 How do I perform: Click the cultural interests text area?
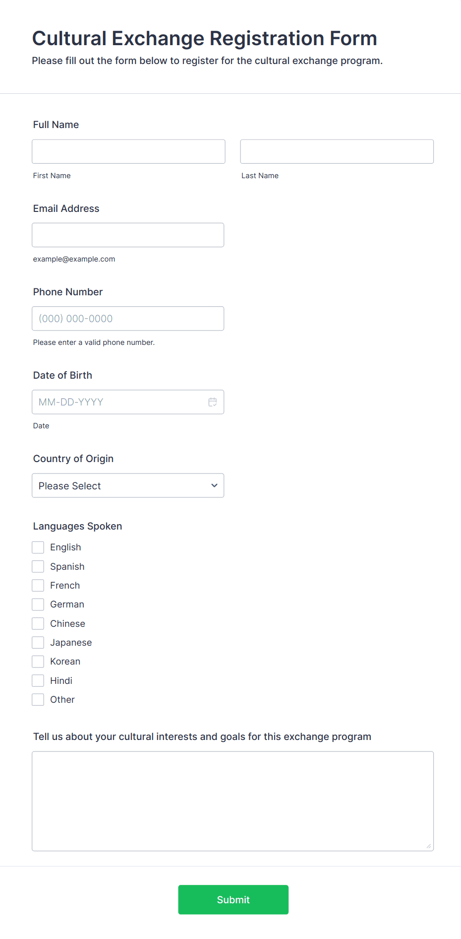(232, 801)
